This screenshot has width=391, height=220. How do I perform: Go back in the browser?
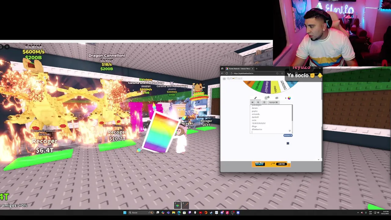coord(222,73)
